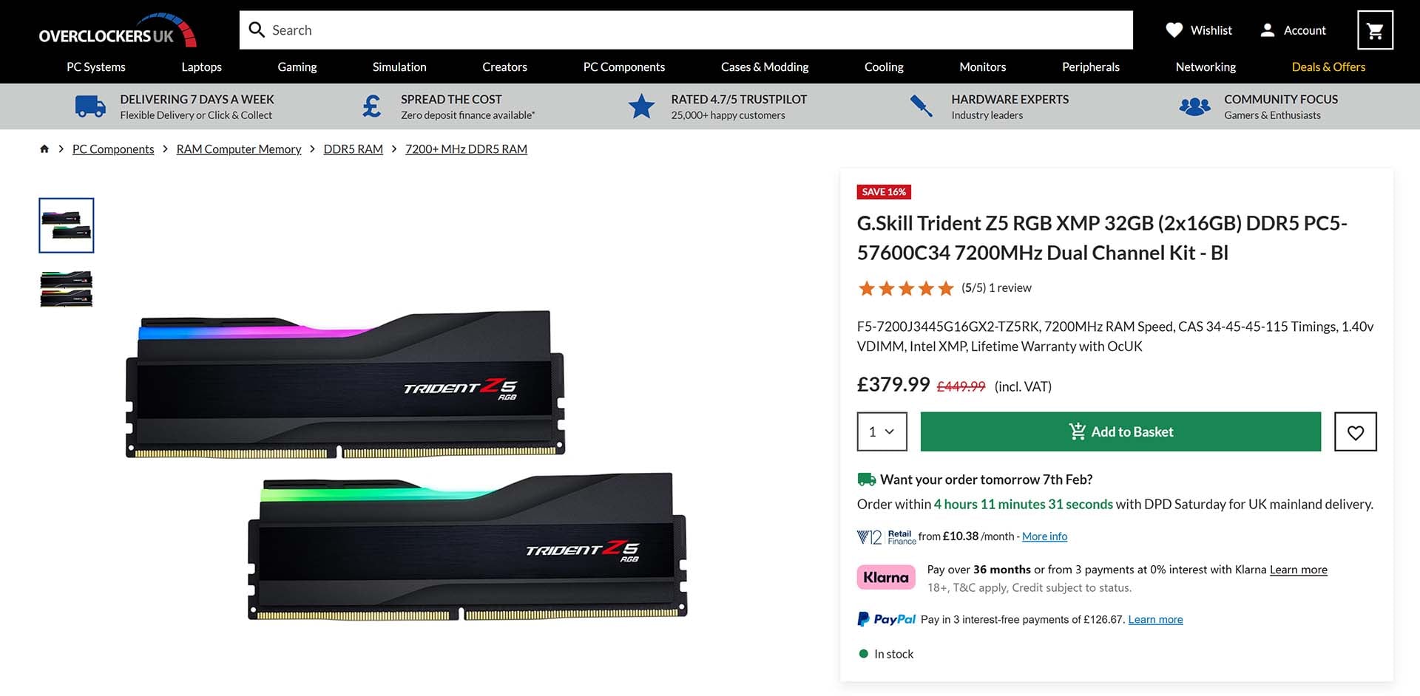Open the PC Components navigation menu

(x=623, y=66)
